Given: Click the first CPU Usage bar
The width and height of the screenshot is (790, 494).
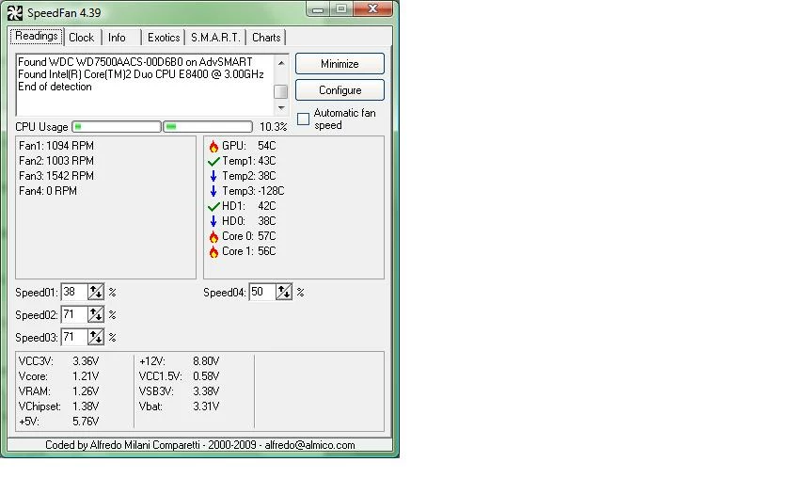Looking at the screenshot, I should click(x=117, y=126).
